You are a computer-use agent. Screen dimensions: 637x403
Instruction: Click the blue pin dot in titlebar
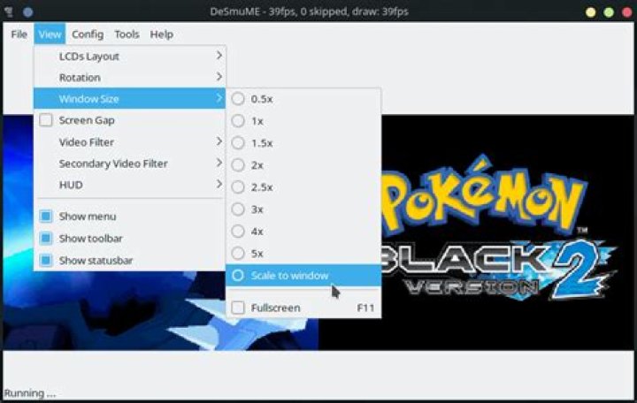click(x=27, y=11)
